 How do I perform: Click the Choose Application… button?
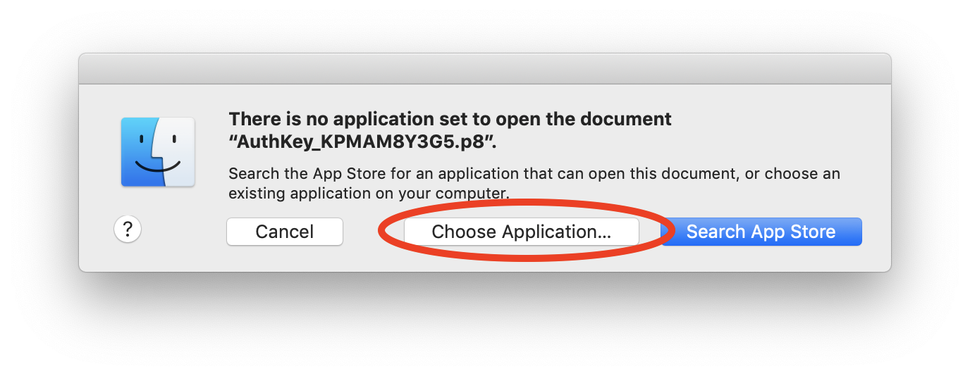point(521,232)
